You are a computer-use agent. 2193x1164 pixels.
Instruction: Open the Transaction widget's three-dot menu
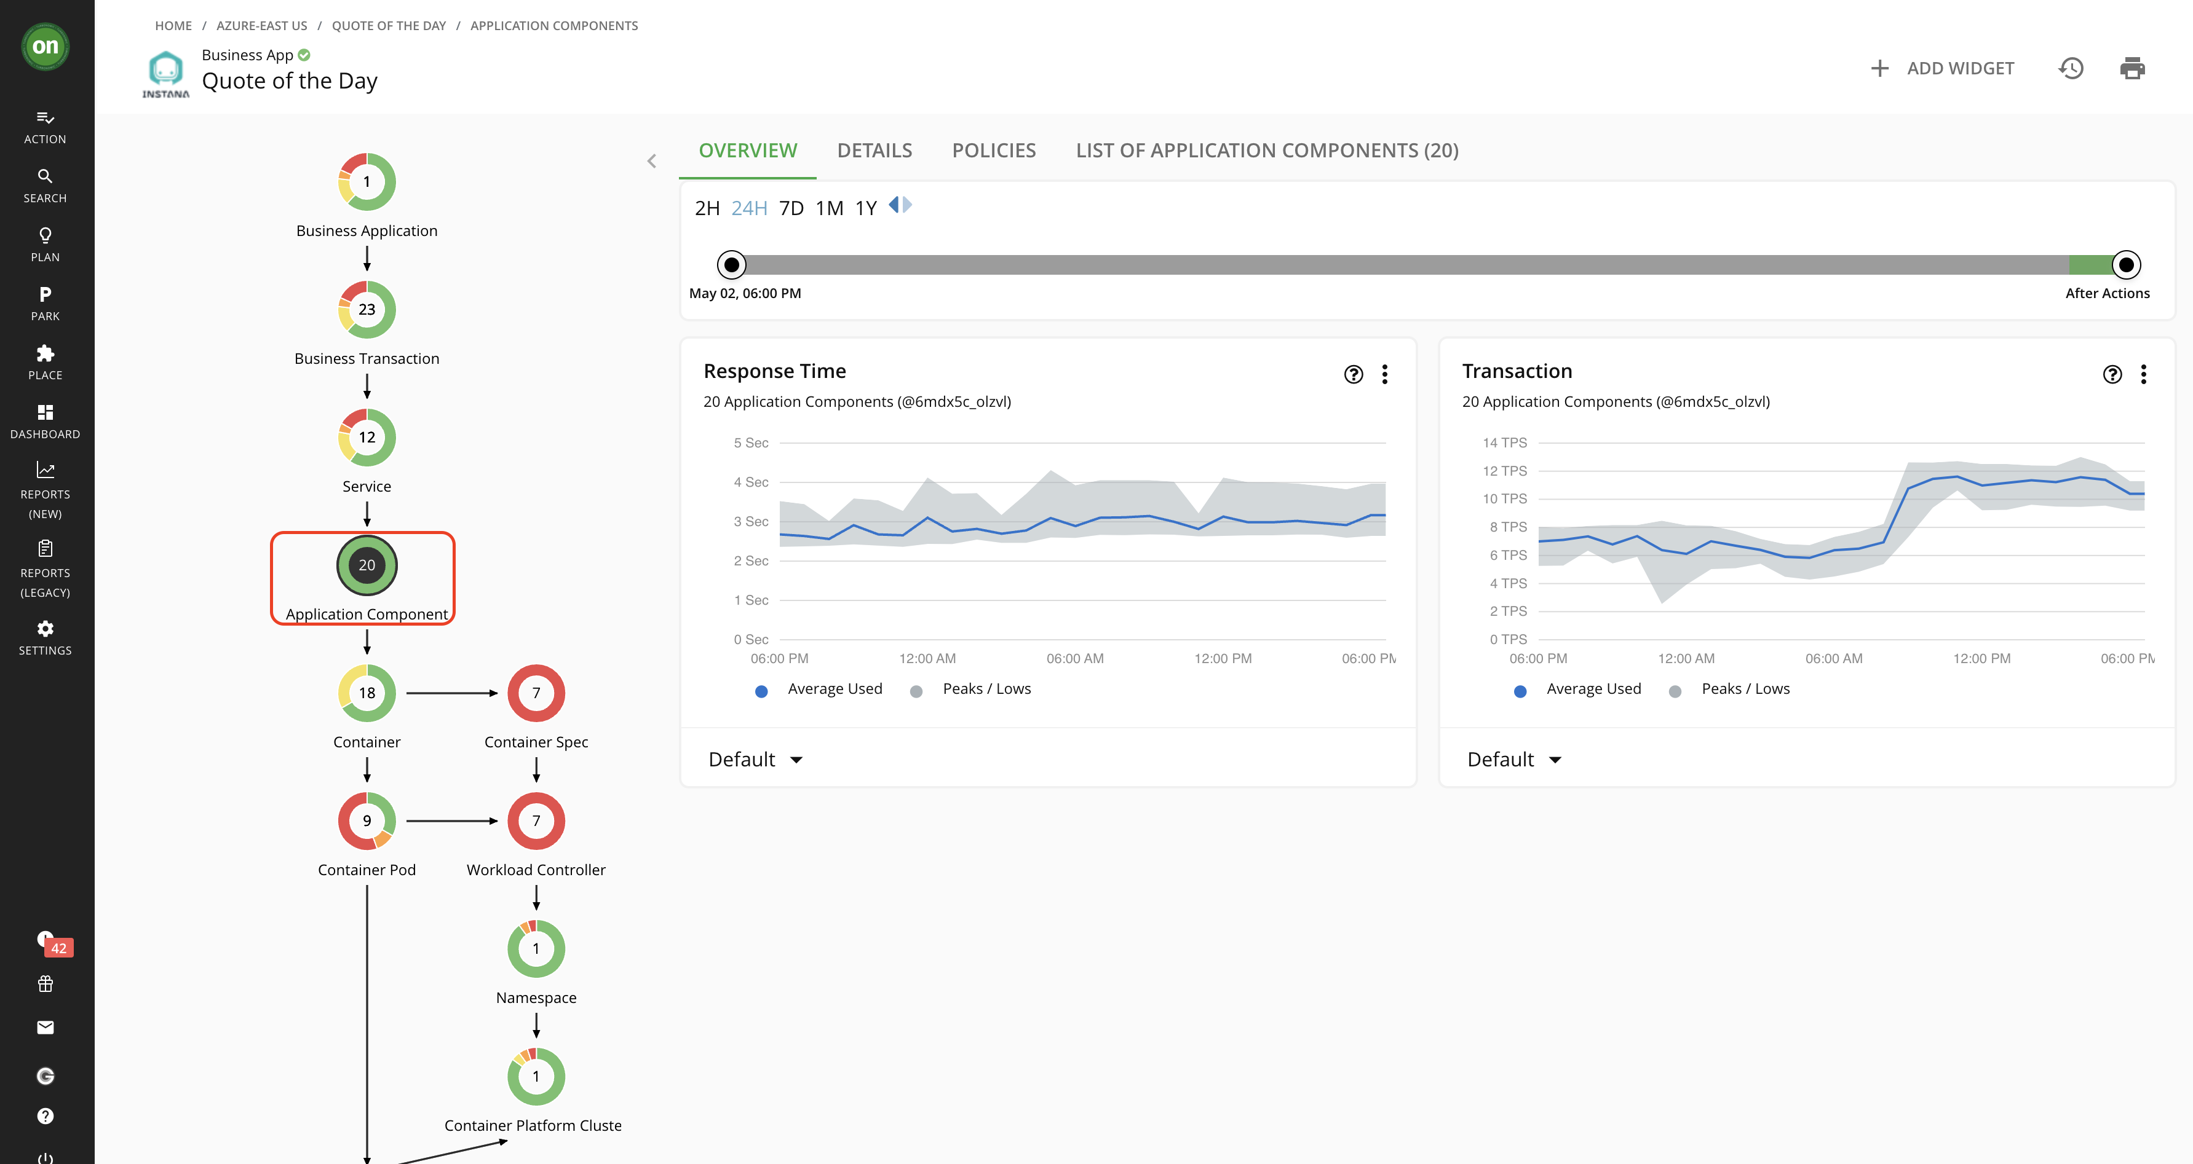click(x=2143, y=374)
